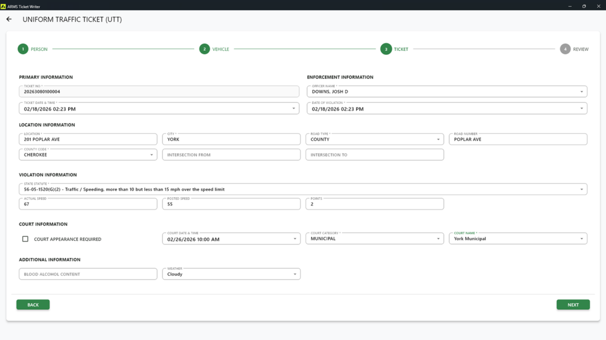Click the Next button
This screenshot has height=340, width=606.
click(x=572, y=305)
